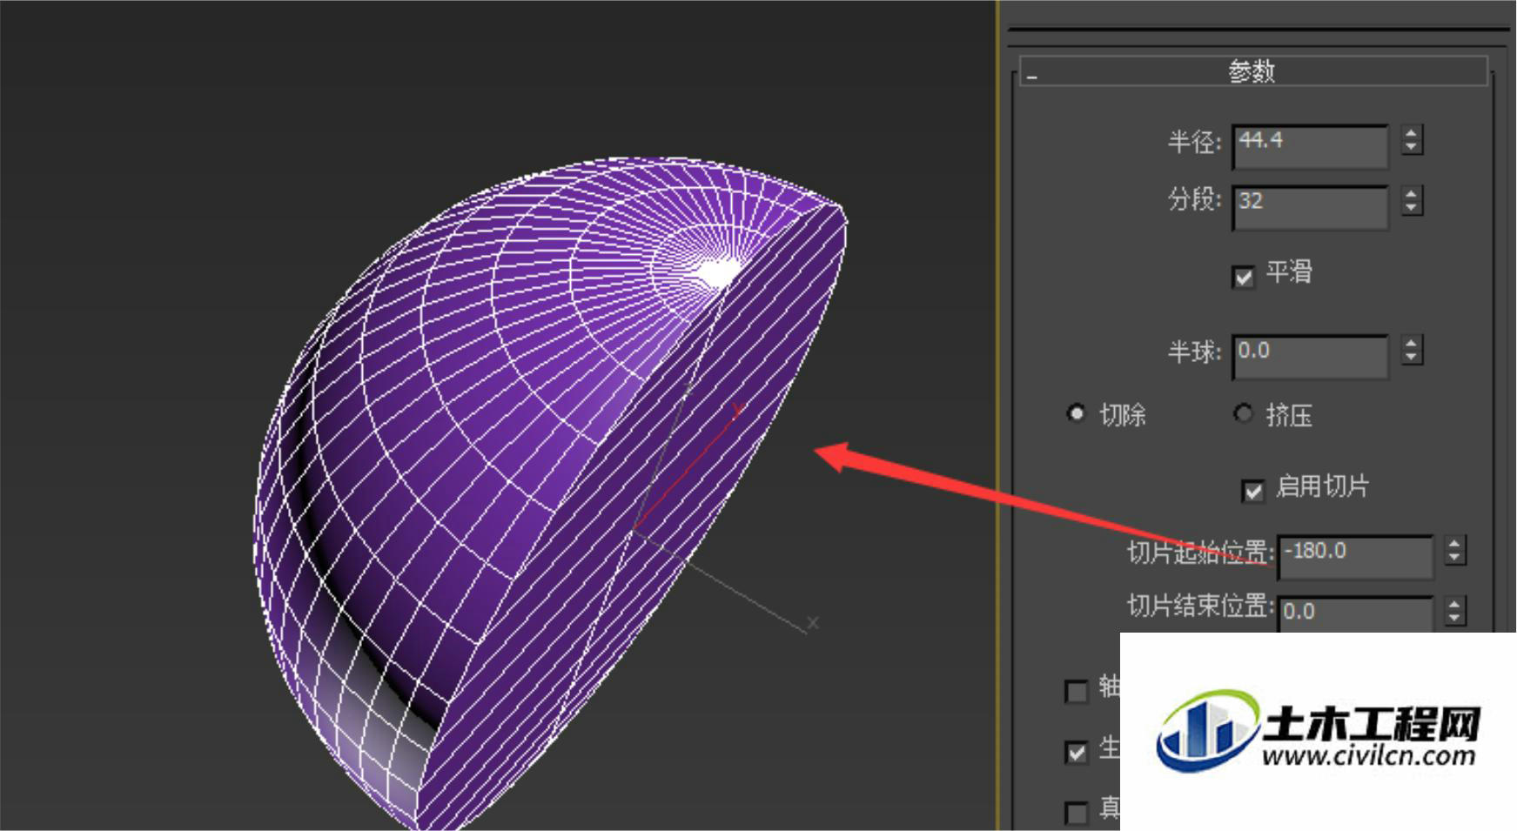Click the 分段 segments input field
1517x831 pixels.
pyautogui.click(x=1310, y=207)
